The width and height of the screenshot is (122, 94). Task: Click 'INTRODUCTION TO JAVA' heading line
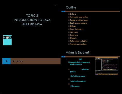pos(32,20)
